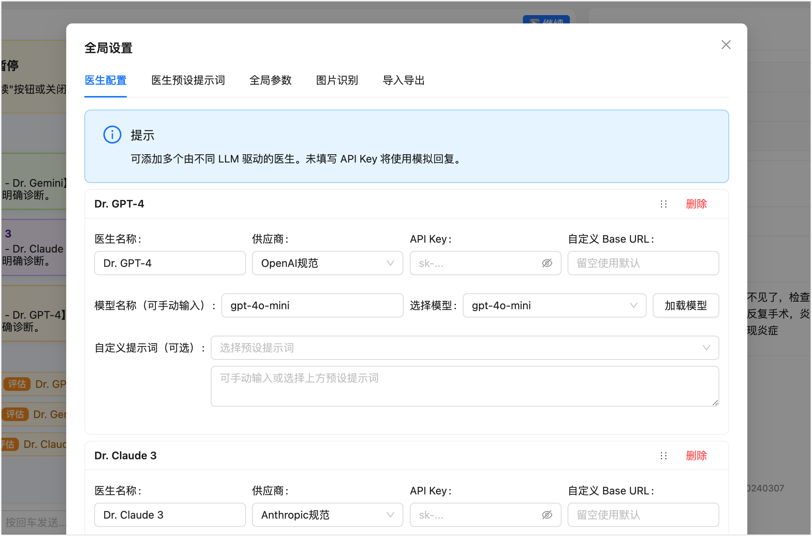Open the OpenAI规范 provider dropdown
The height and width of the screenshot is (536, 812).
[327, 263]
